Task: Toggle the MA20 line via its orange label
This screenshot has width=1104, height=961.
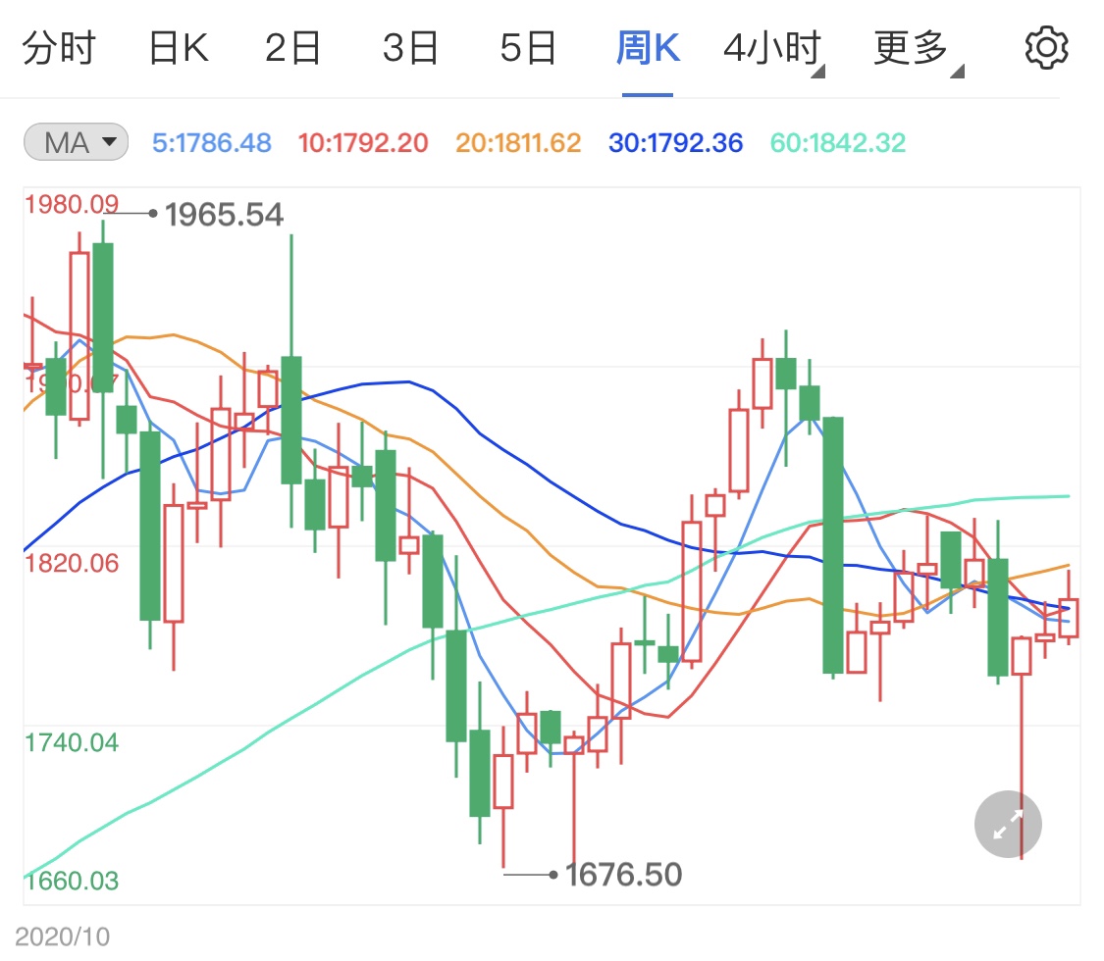Action: (517, 142)
